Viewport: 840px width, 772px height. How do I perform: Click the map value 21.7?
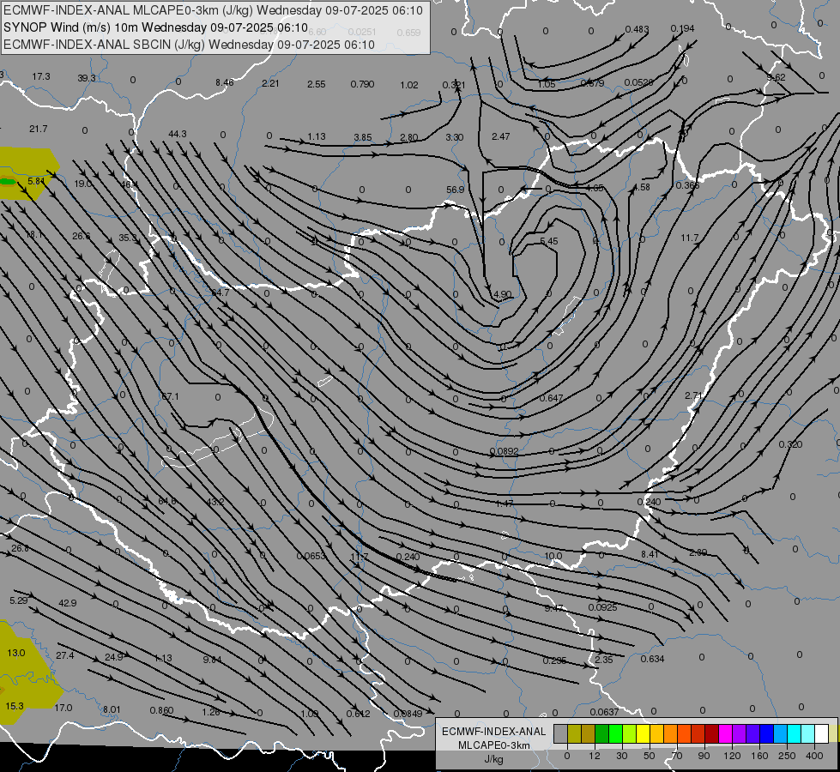pyautogui.click(x=39, y=130)
